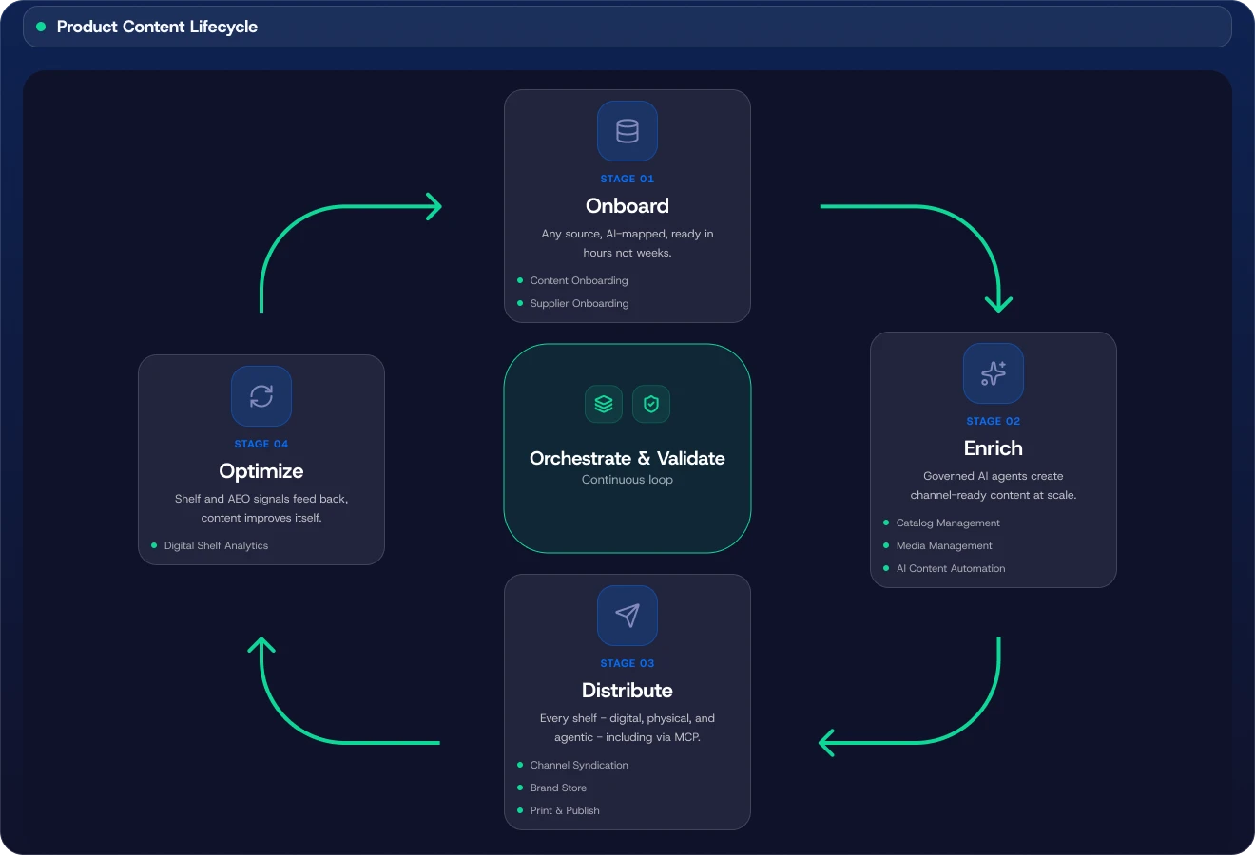
Task: Click the STAGE 01 label
Action: click(x=627, y=179)
